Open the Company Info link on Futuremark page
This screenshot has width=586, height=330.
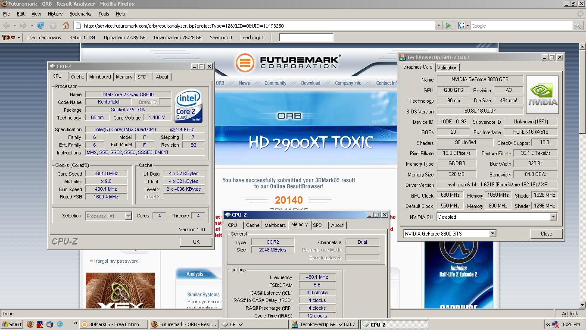(348, 83)
